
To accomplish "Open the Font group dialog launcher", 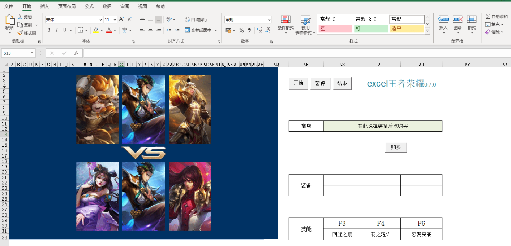I will coord(133,42).
